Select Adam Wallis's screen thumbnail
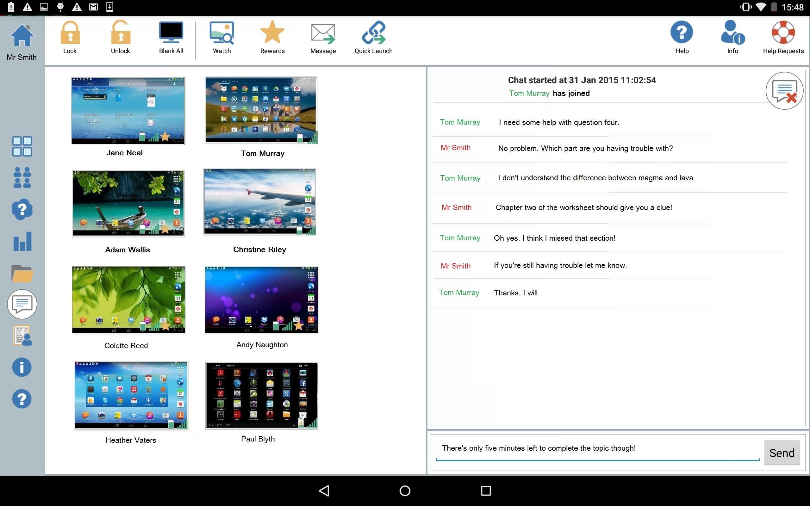810x506 pixels. 128,203
